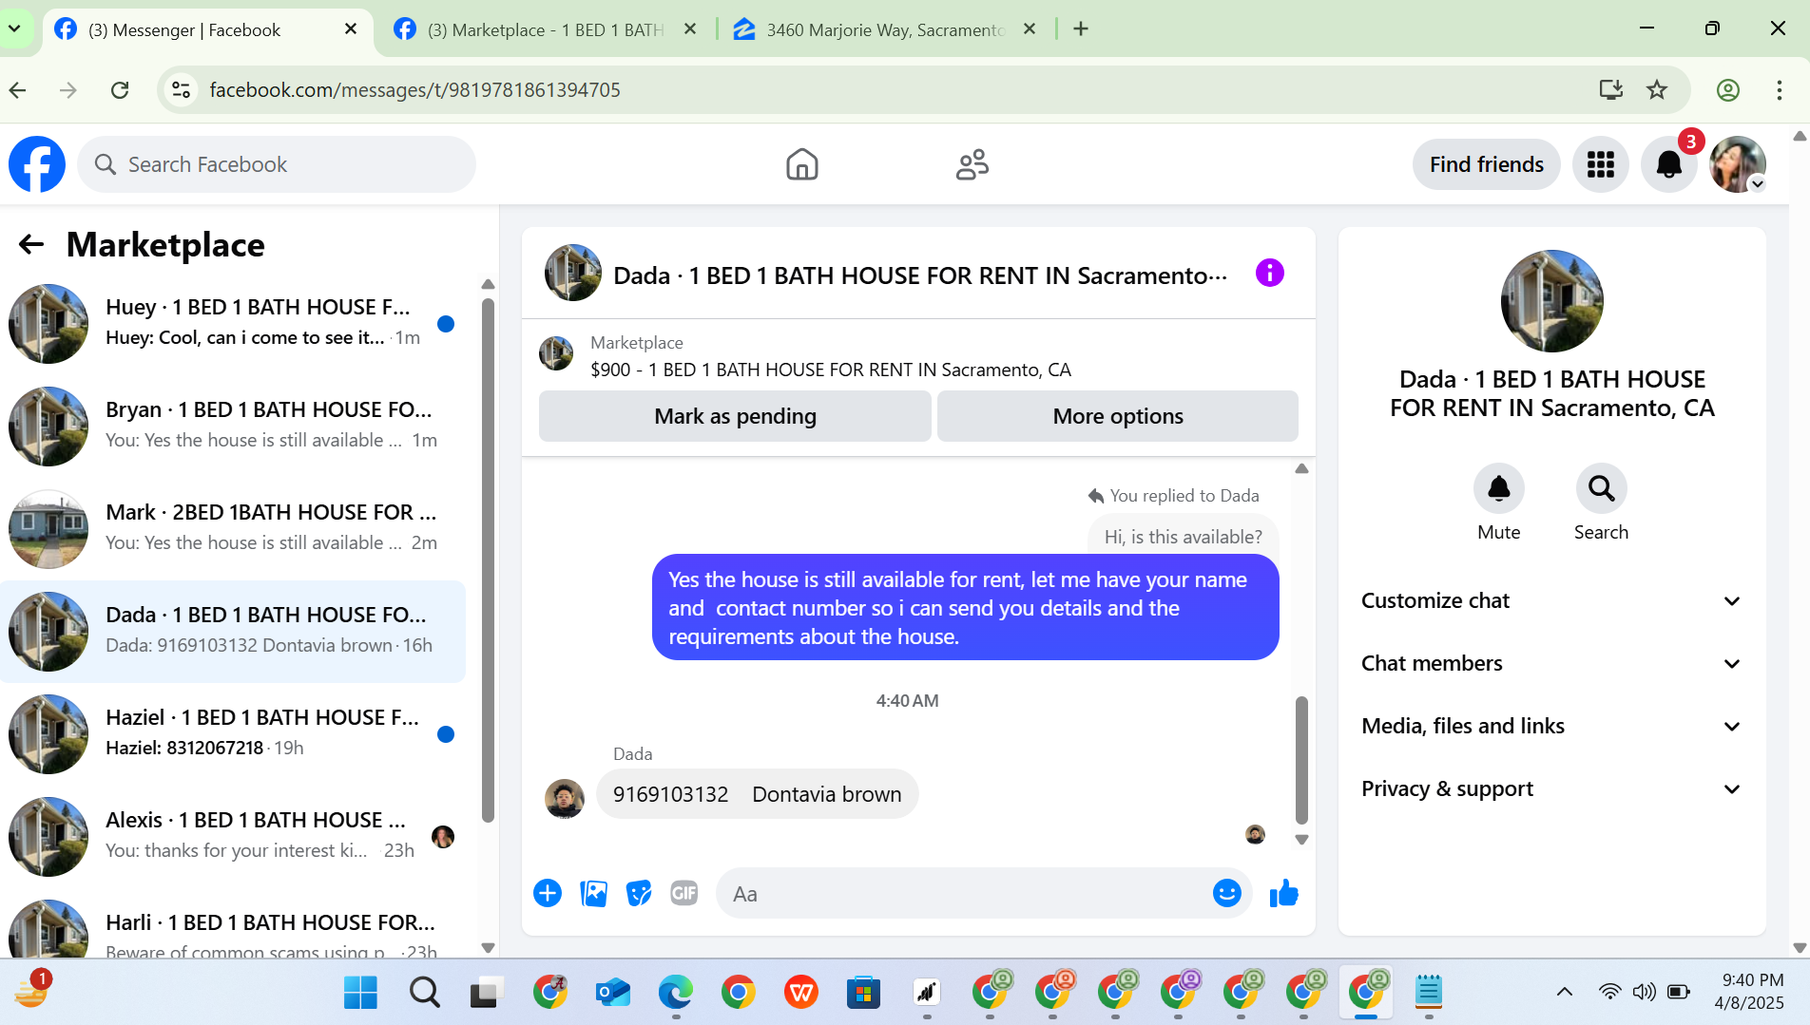This screenshot has height=1025, width=1810.
Task: Click More options button
Action: tap(1118, 416)
